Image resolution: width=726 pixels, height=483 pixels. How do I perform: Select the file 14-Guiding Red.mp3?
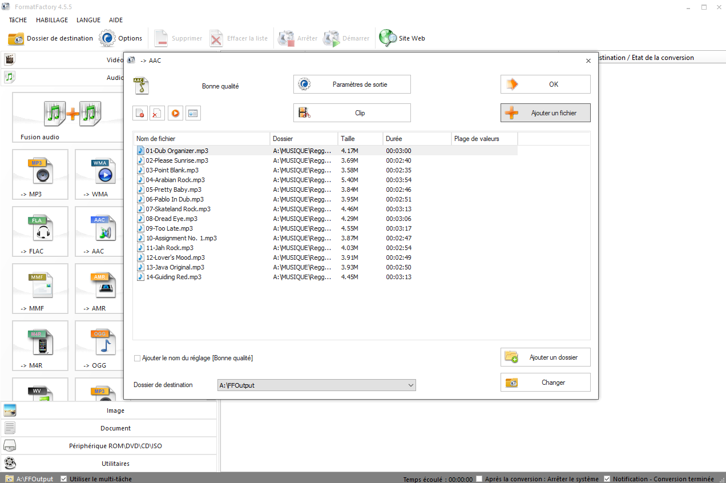tap(326, 277)
